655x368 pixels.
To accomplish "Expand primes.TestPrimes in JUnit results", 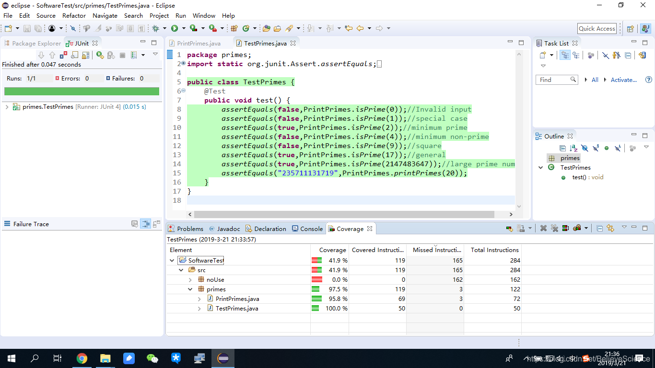I will [7, 107].
